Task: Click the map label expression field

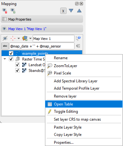Action: click(x=42, y=46)
